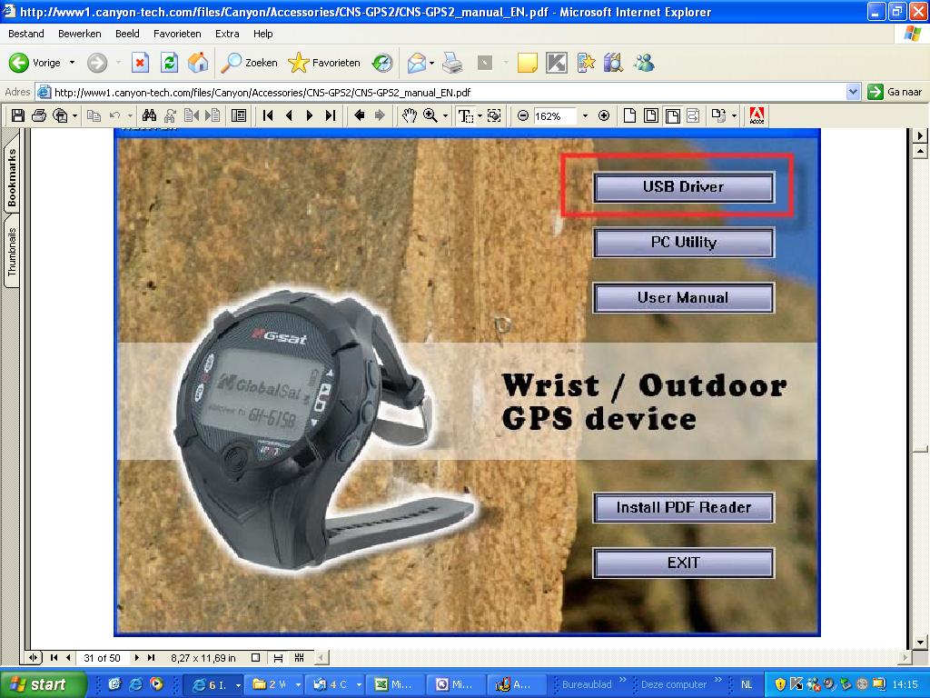Expand the address bar dropdown

pos(853,92)
